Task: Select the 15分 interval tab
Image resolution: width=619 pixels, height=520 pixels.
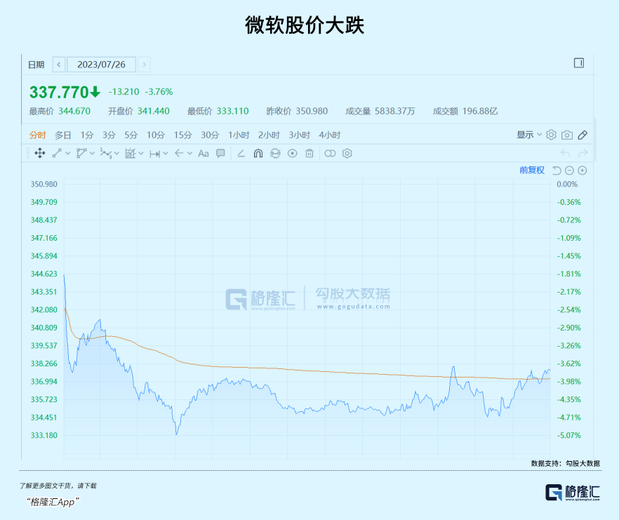Action: tap(182, 135)
